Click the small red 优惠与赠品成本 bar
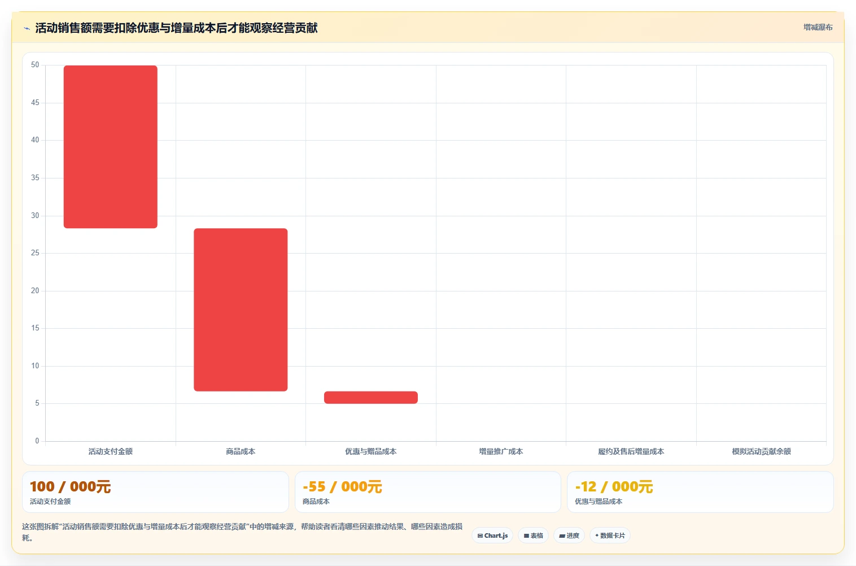This screenshot has width=856, height=566. [x=371, y=397]
